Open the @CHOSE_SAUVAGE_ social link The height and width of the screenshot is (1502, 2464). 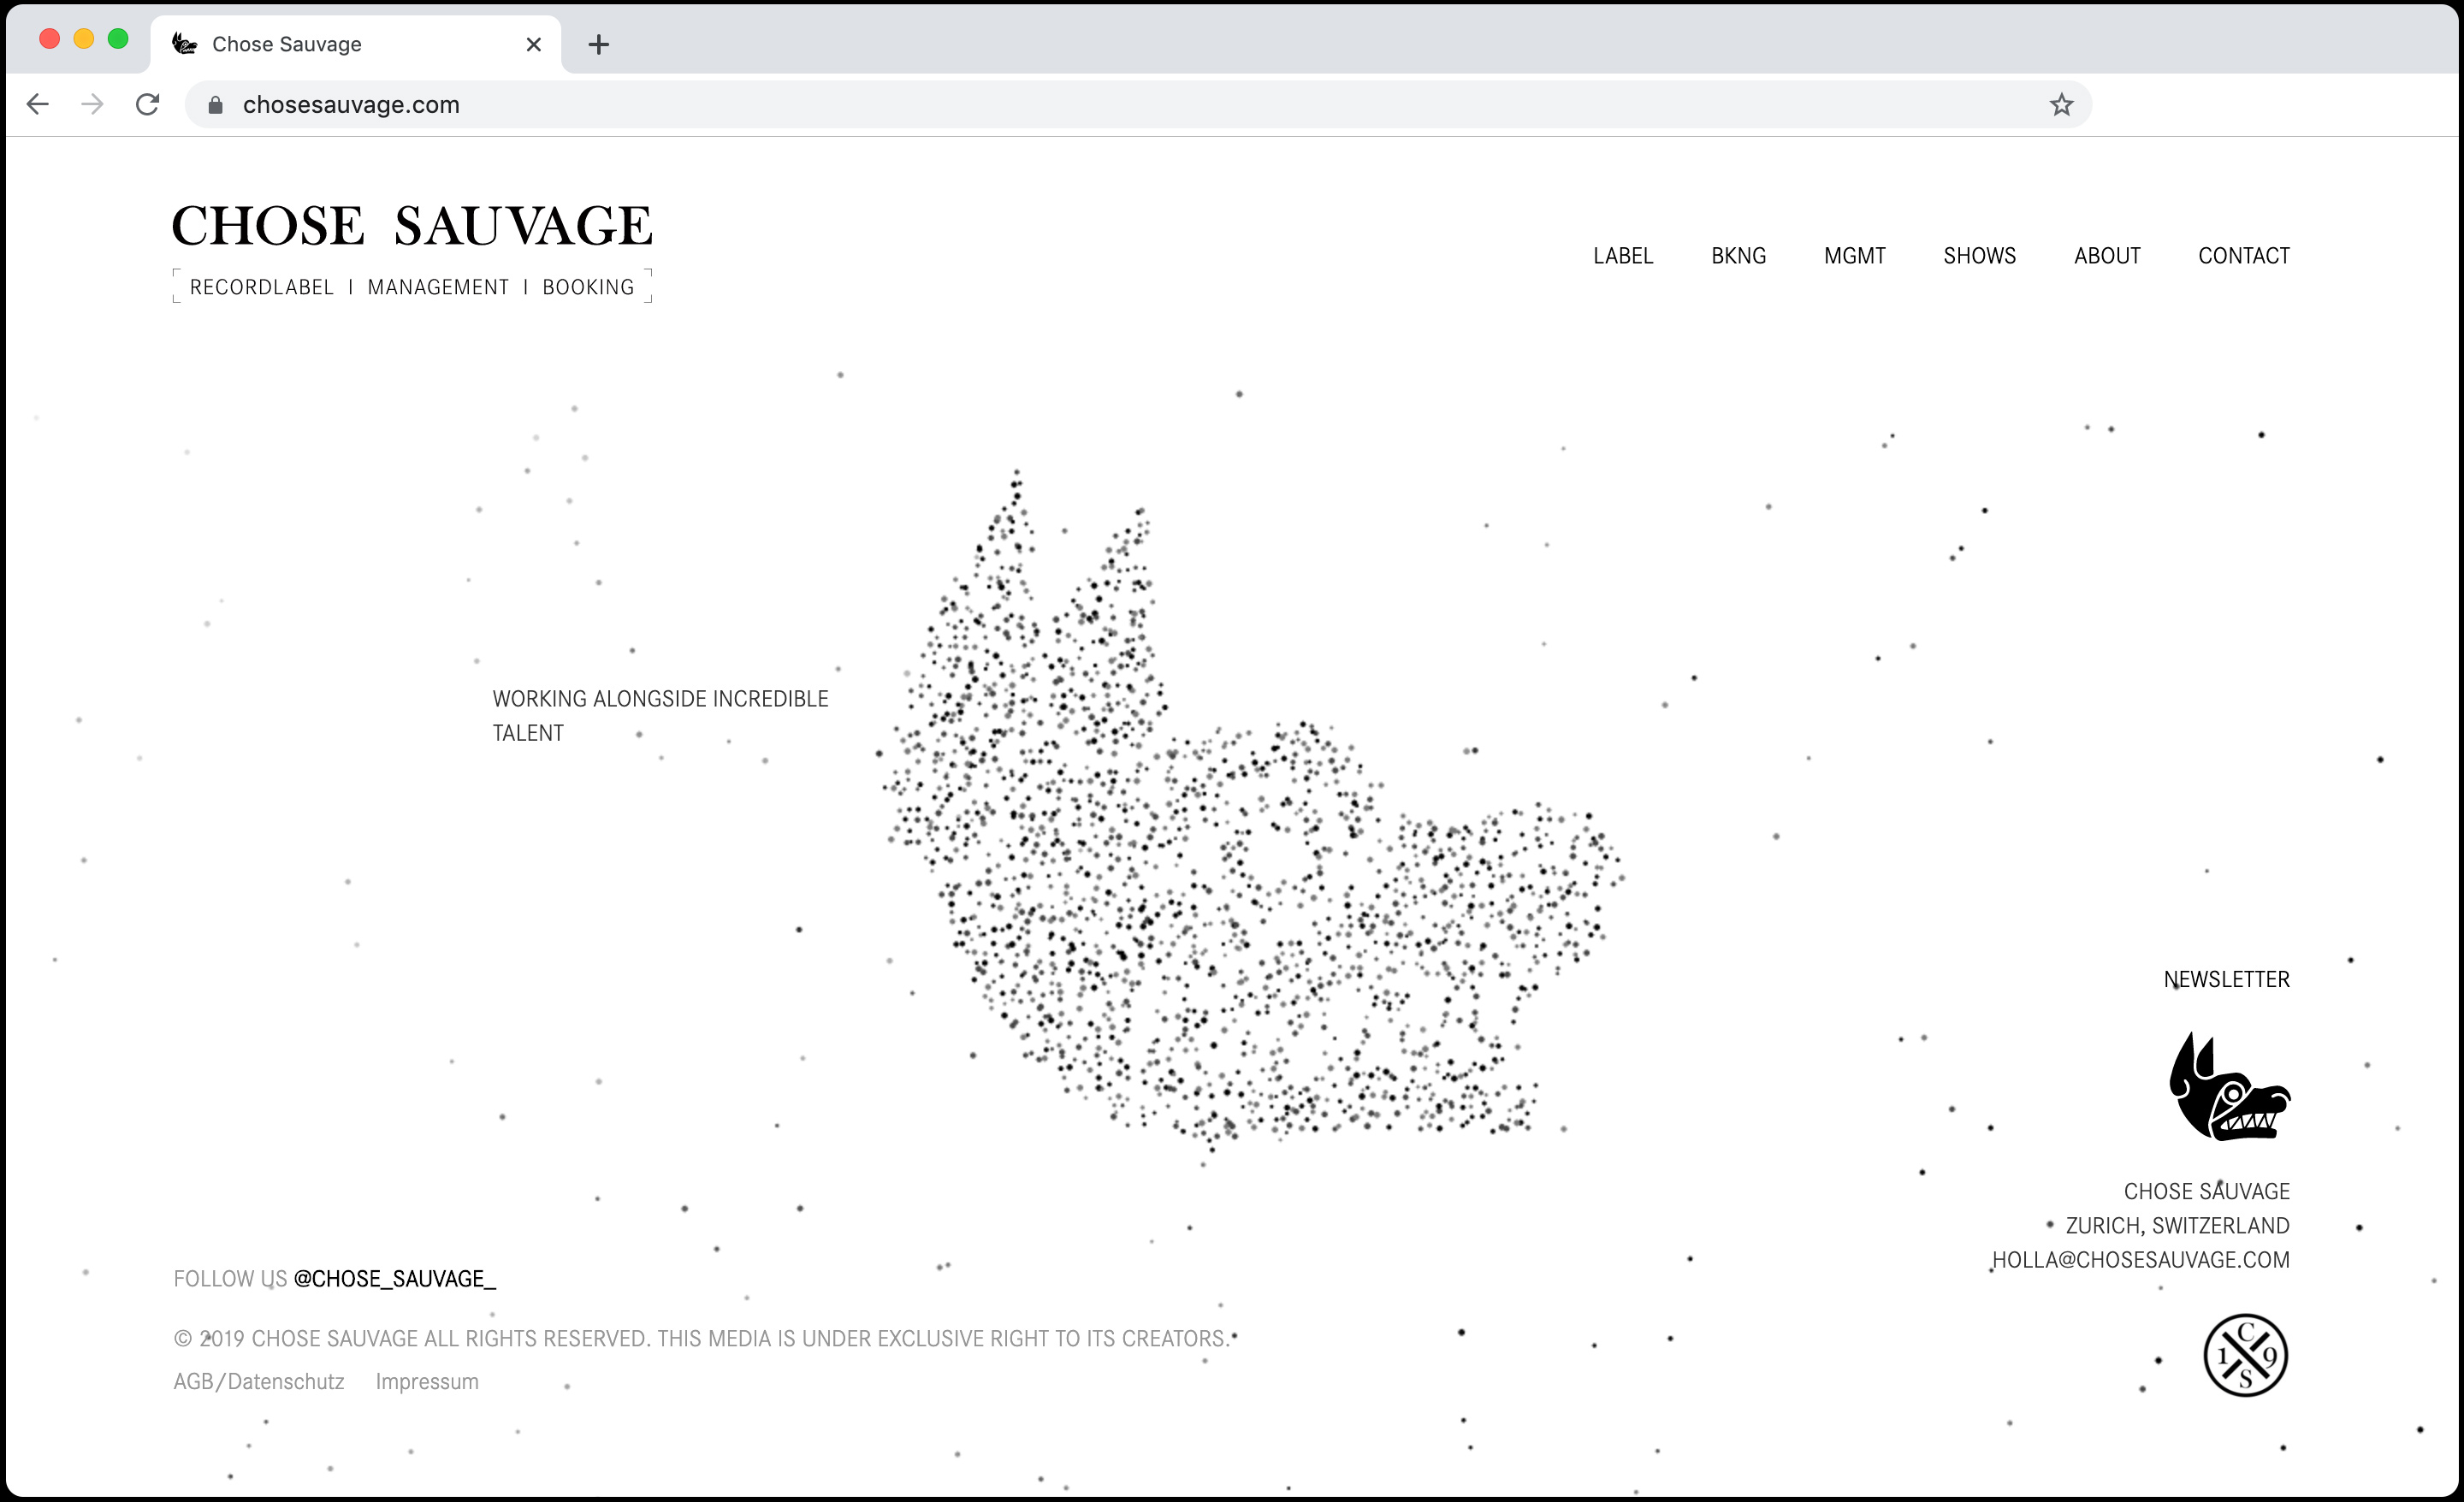click(394, 1279)
